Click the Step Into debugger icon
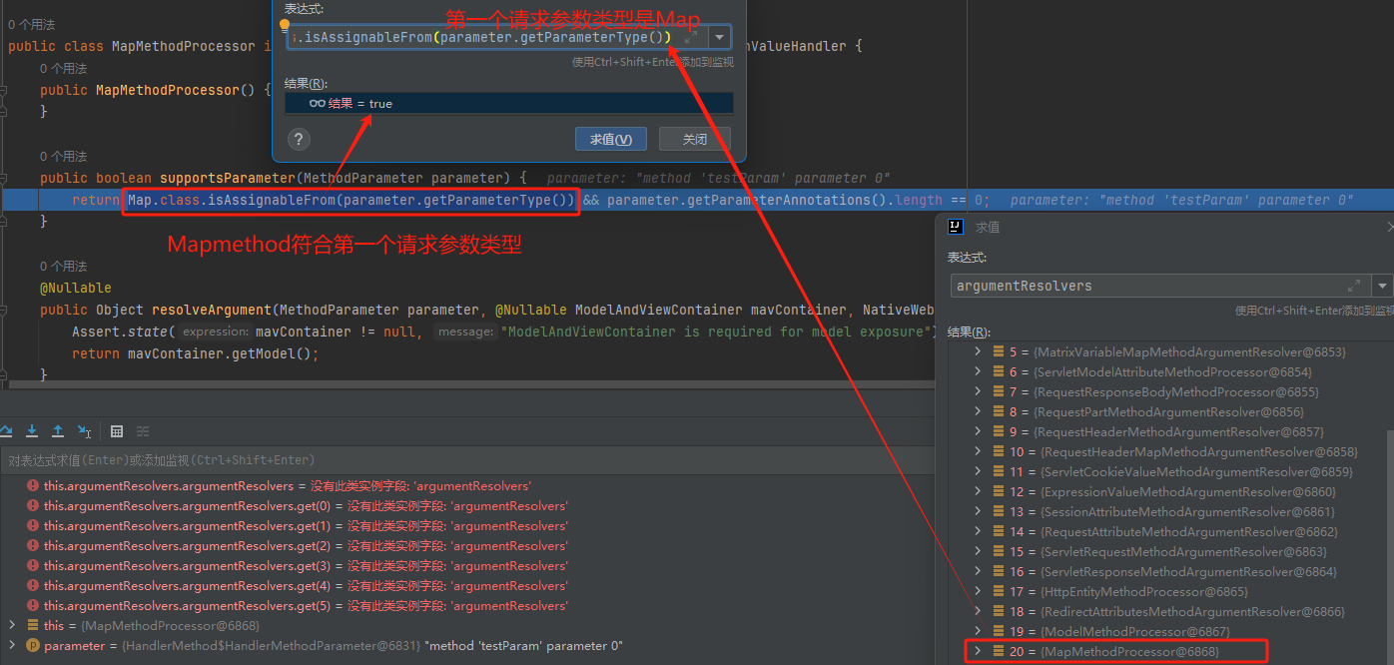The height and width of the screenshot is (665, 1394). [x=32, y=431]
